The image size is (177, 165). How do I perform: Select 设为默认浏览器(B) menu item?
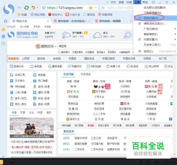click(x=154, y=8)
